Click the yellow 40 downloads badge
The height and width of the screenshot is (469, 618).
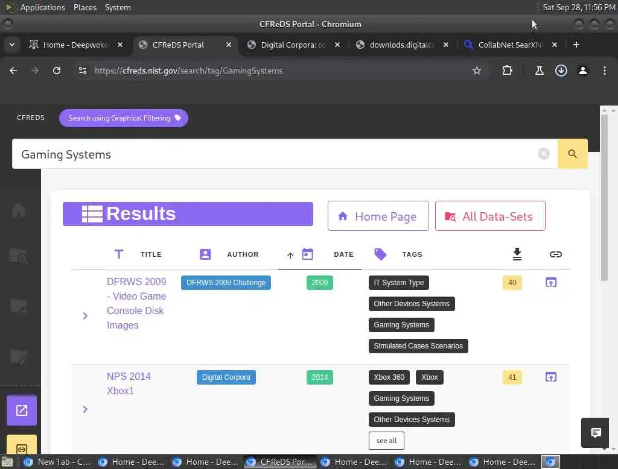point(512,283)
